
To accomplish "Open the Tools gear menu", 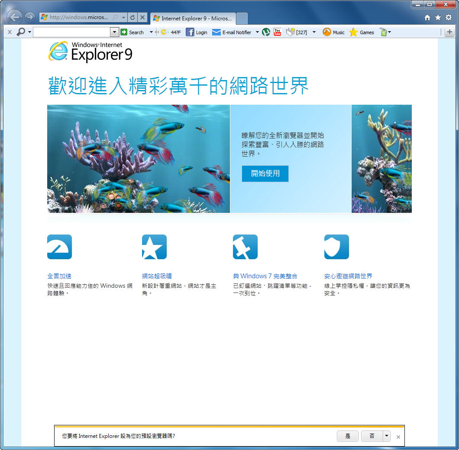I will coord(449,18).
